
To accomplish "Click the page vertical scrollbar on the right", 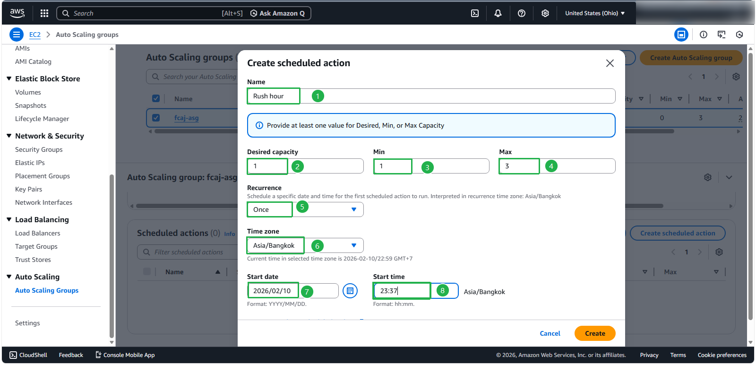I will tap(751, 187).
